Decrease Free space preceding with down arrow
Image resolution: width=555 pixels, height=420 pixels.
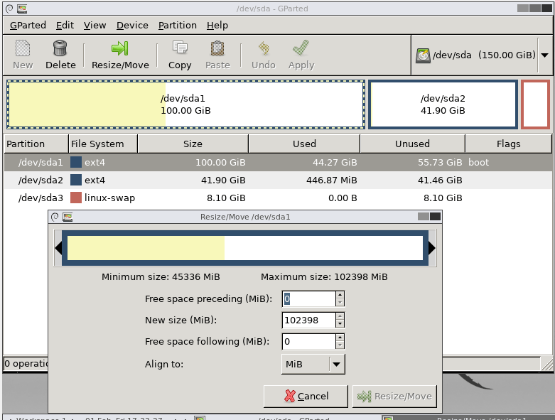(x=340, y=303)
